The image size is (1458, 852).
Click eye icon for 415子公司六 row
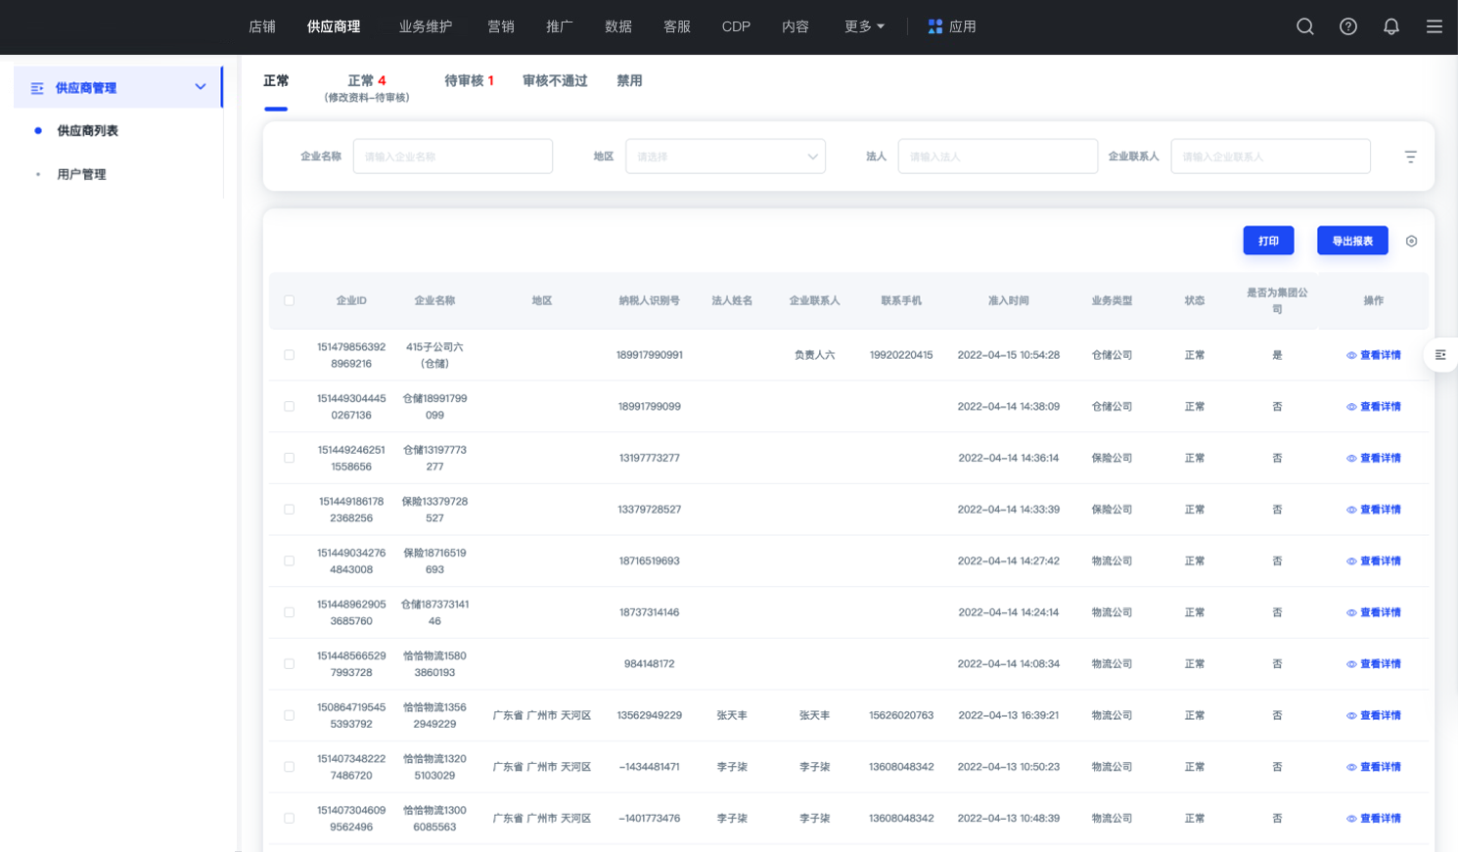pyautogui.click(x=1350, y=355)
